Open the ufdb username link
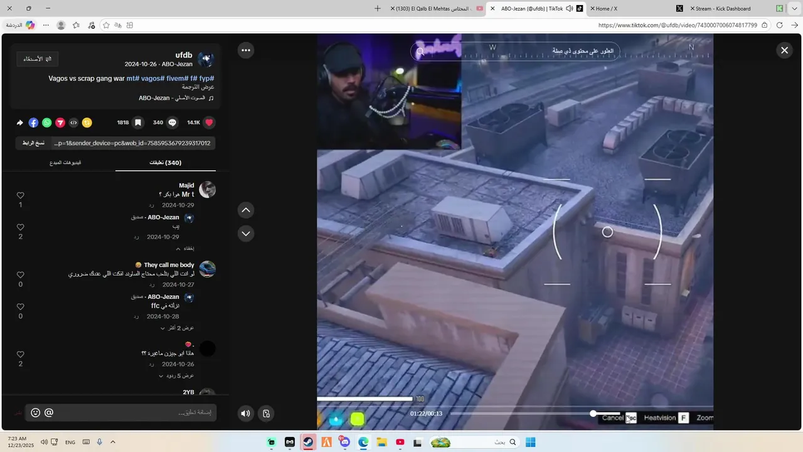Viewport: 803px width, 452px height. coord(184,55)
